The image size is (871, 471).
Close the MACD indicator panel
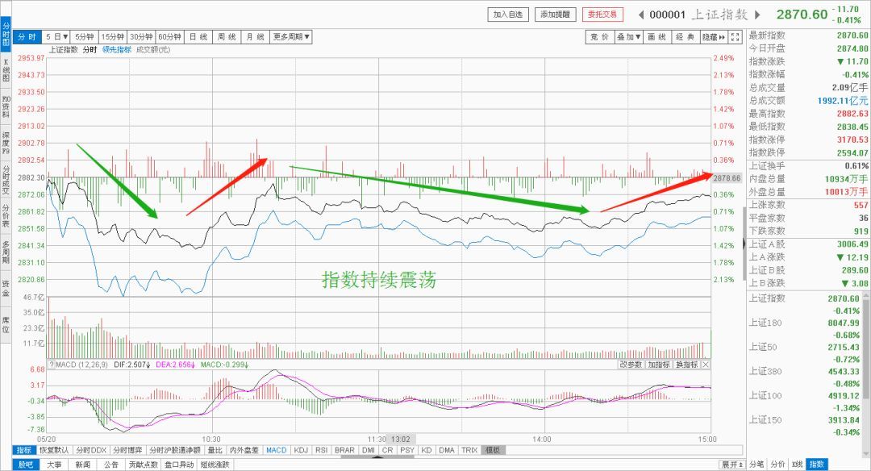(706, 365)
